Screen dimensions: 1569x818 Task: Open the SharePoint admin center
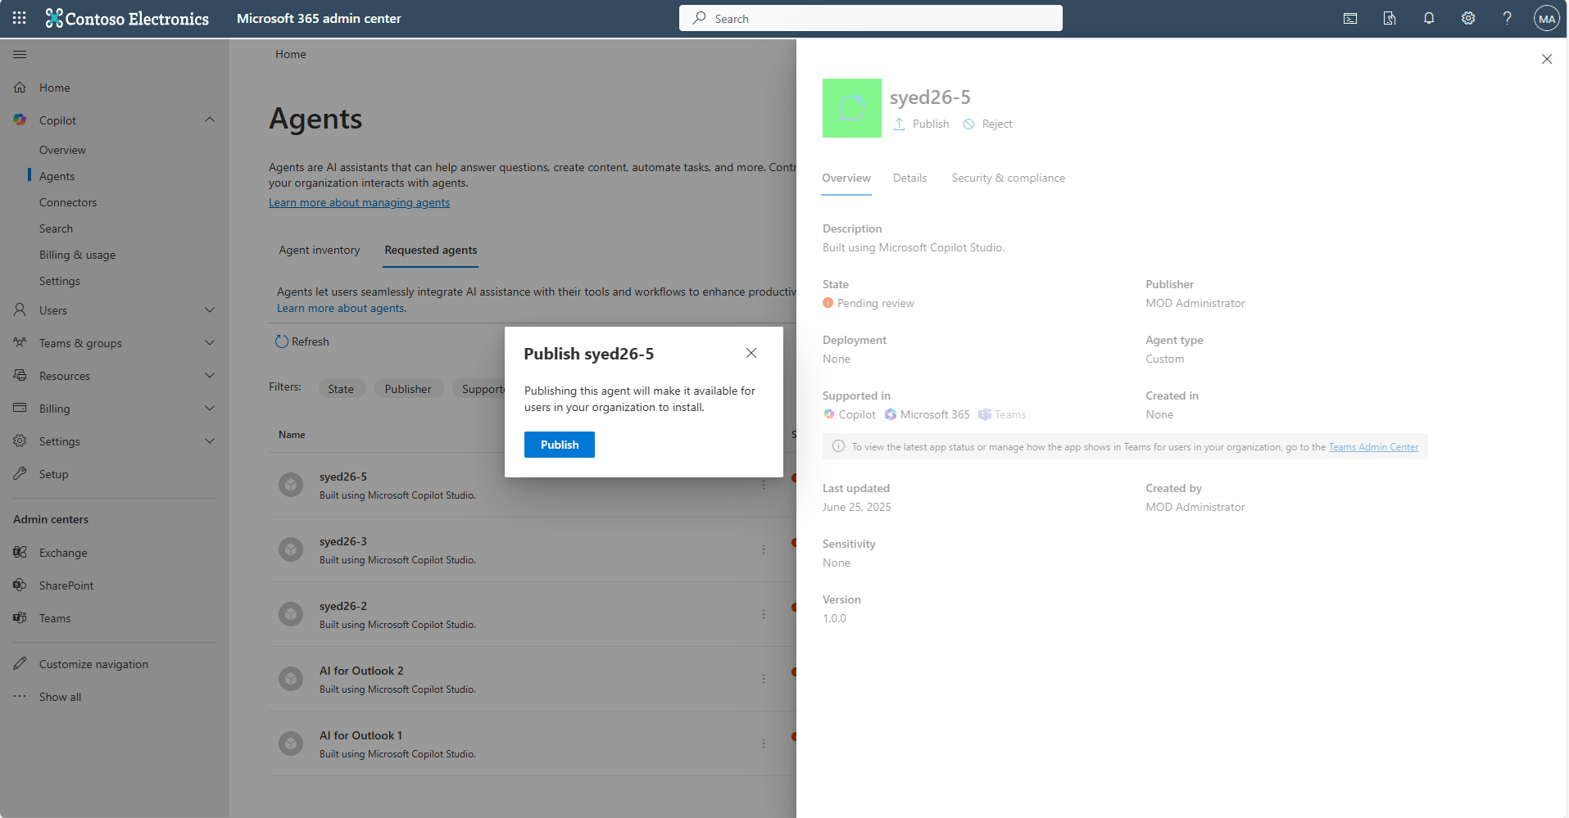pyautogui.click(x=69, y=585)
